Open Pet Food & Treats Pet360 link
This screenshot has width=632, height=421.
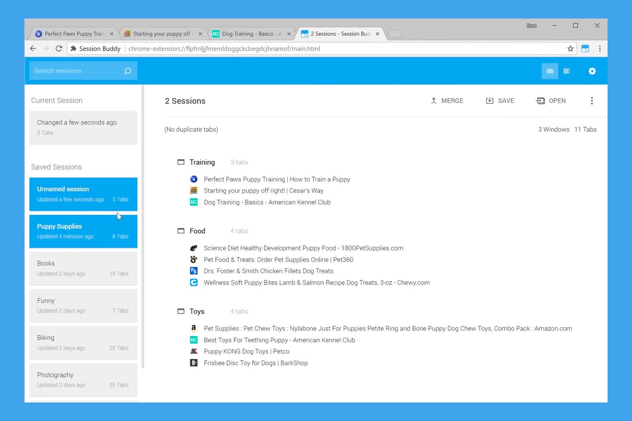point(279,259)
